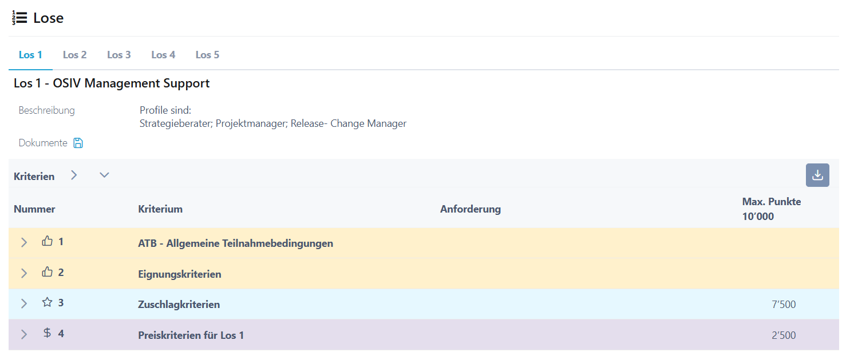850x352 pixels.
Task: Click the Lose page title
Action: coord(48,18)
